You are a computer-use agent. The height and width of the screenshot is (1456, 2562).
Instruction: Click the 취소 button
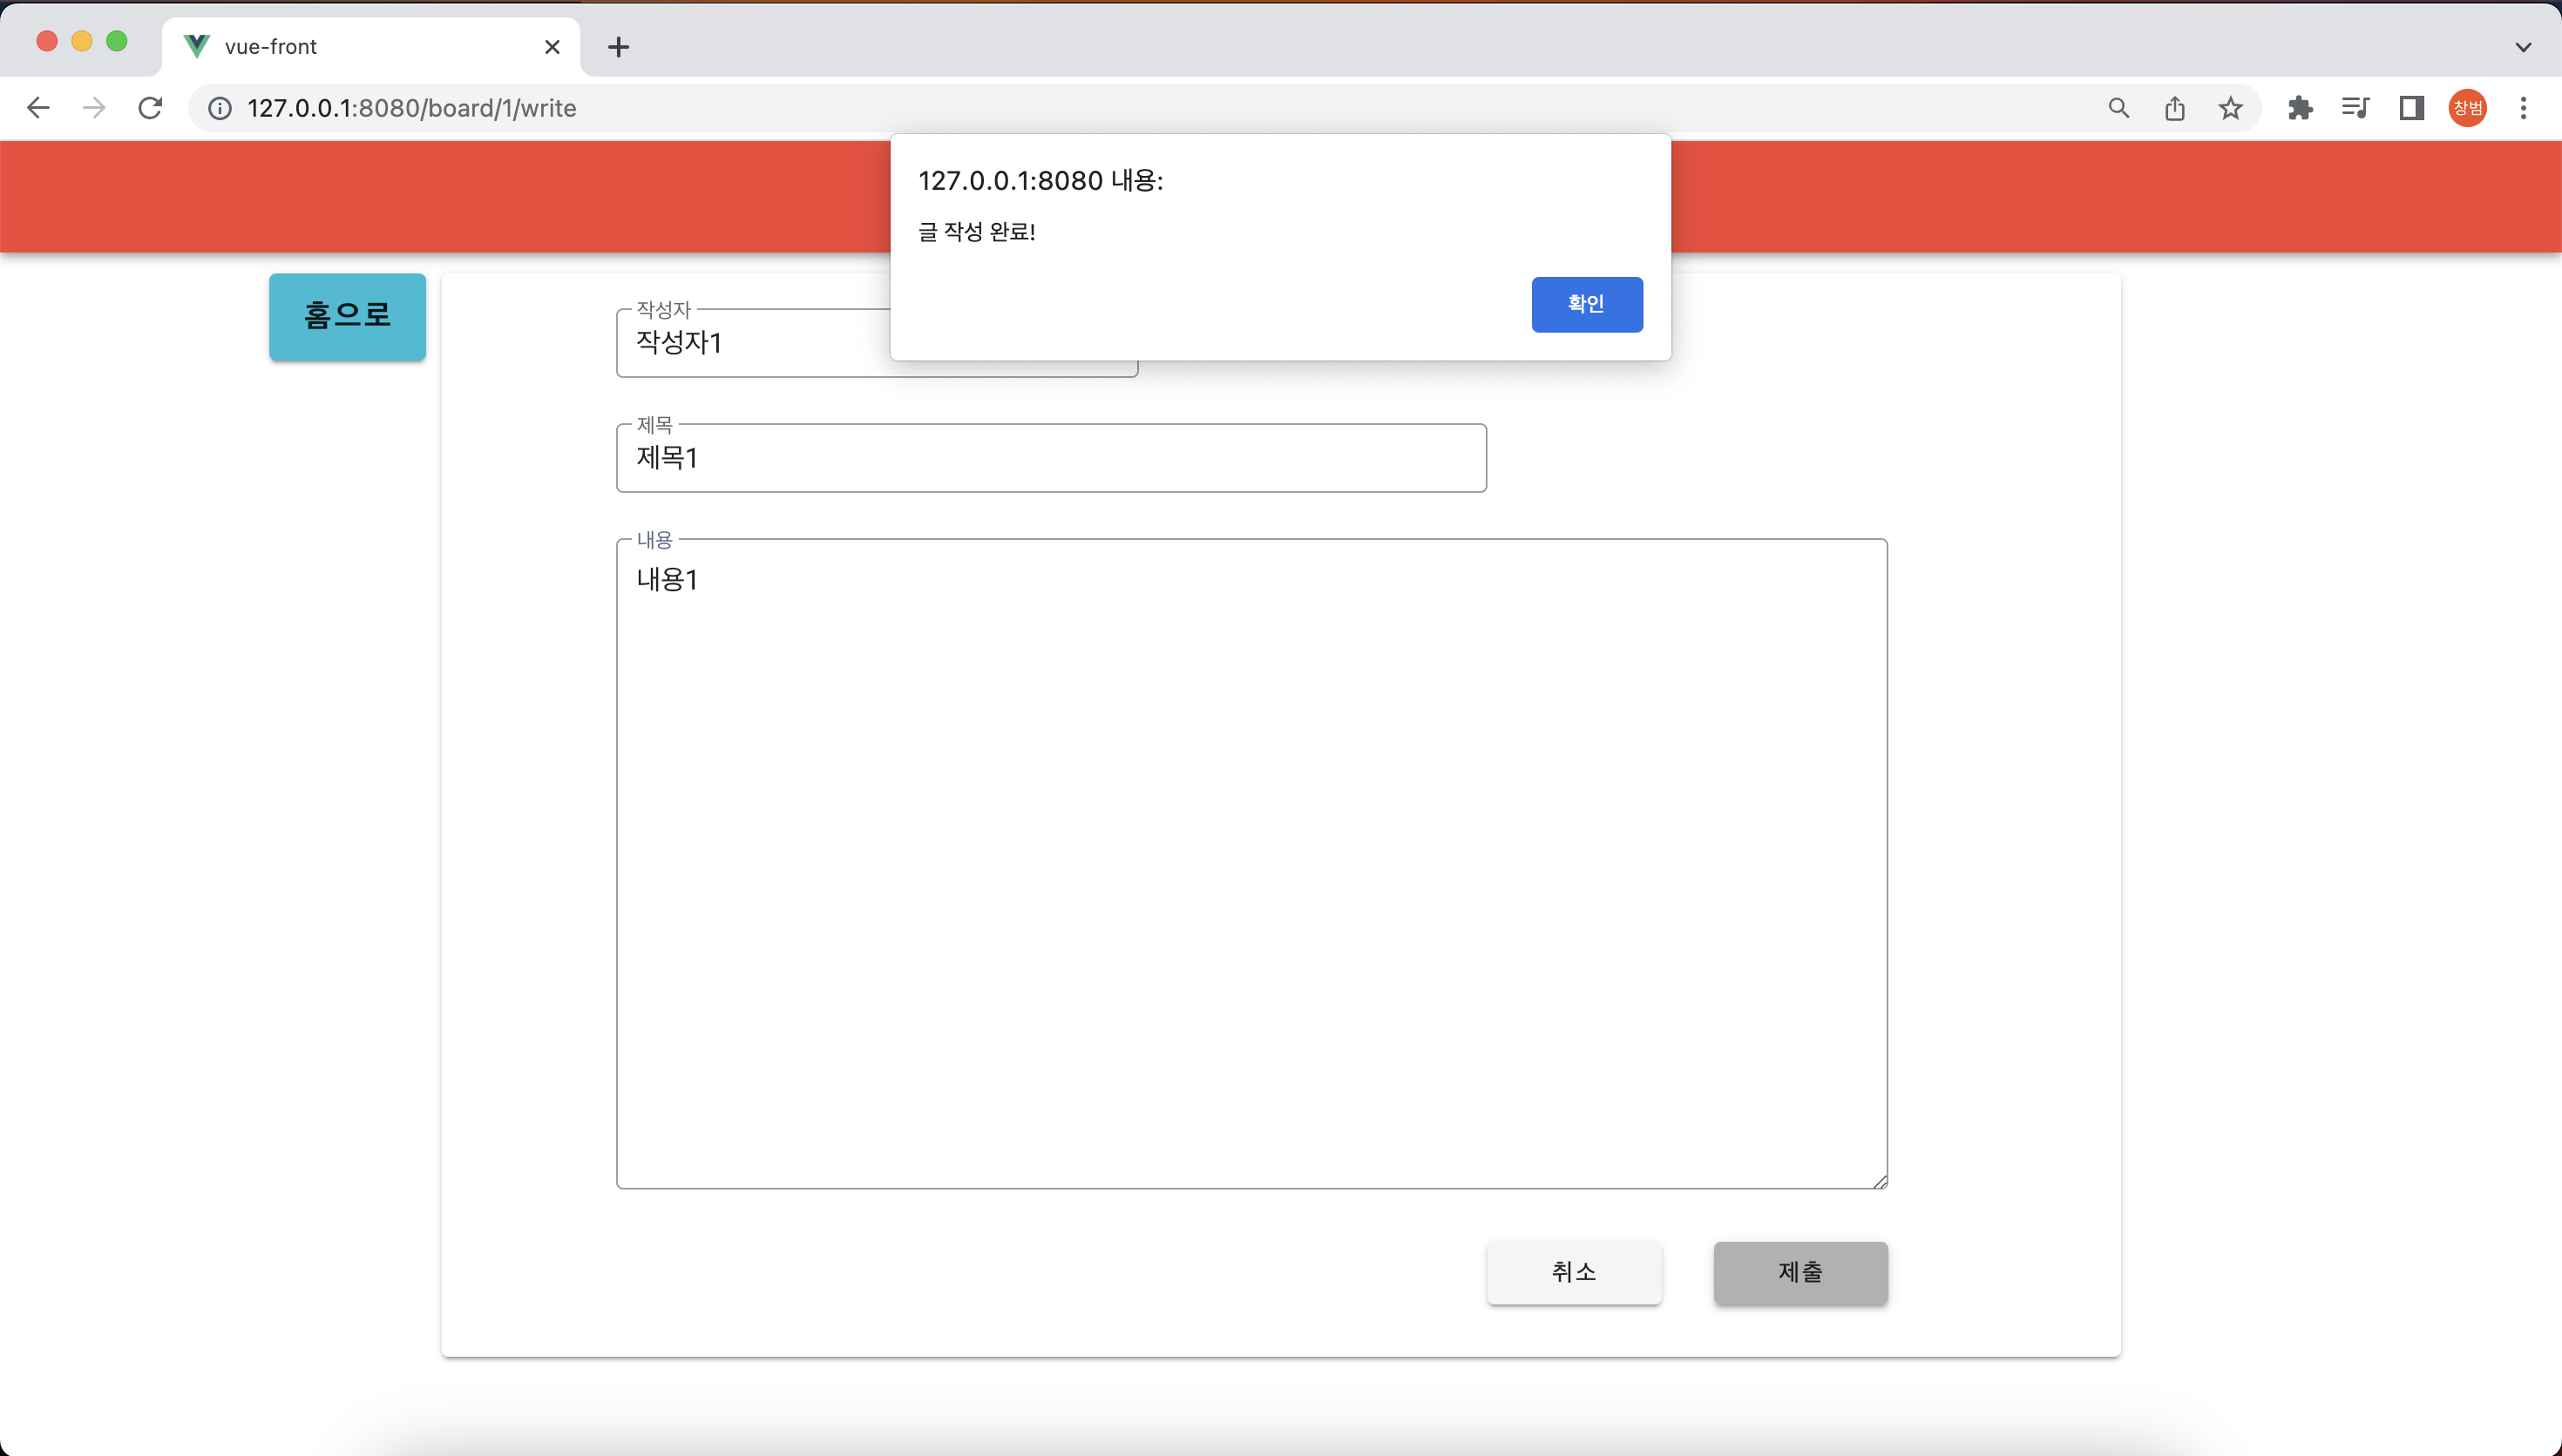[x=1574, y=1272]
